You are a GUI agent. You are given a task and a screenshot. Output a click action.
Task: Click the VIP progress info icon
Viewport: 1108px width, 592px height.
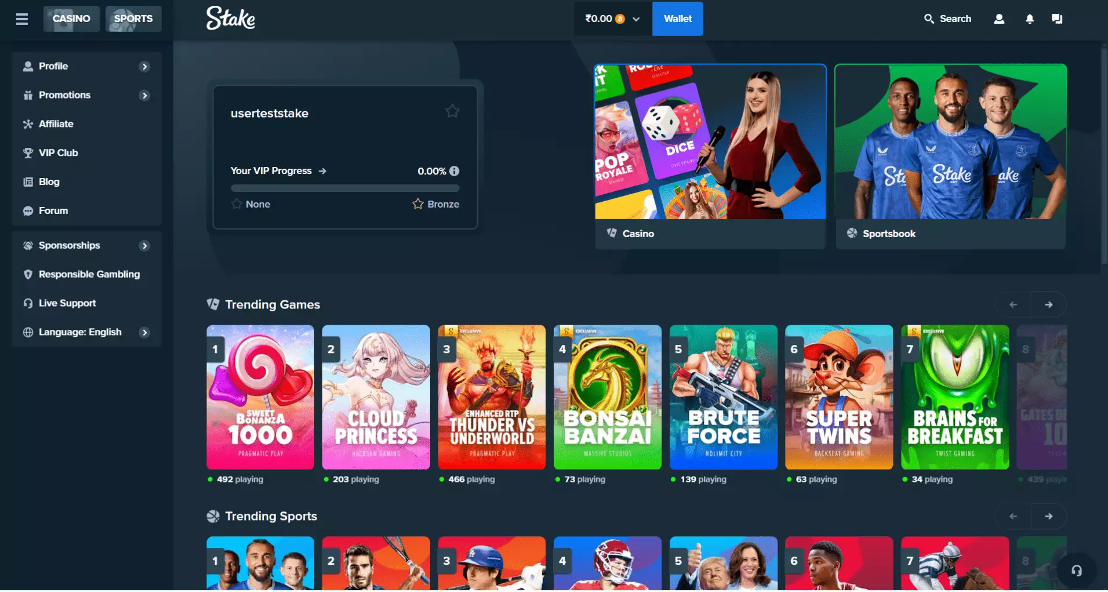455,171
